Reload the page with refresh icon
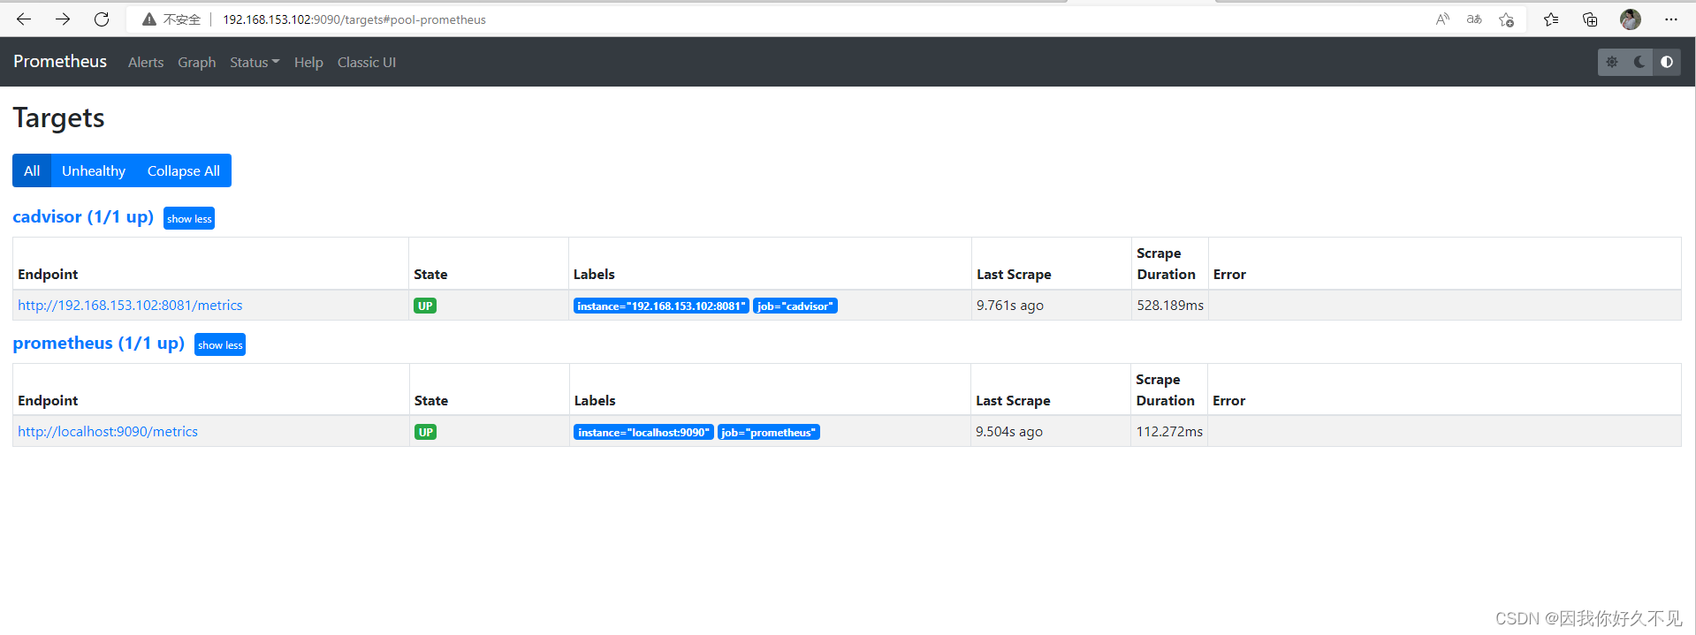This screenshot has height=635, width=1696. click(102, 19)
